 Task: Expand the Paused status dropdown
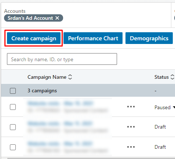click(x=174, y=107)
